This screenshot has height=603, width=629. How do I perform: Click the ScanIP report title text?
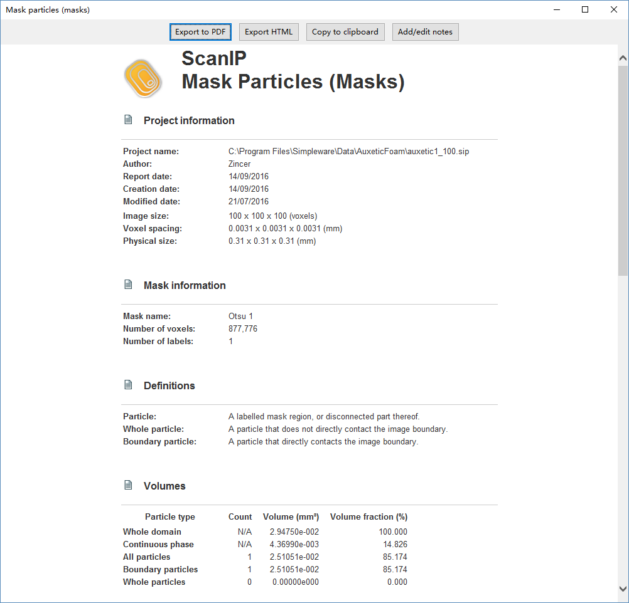pos(214,58)
